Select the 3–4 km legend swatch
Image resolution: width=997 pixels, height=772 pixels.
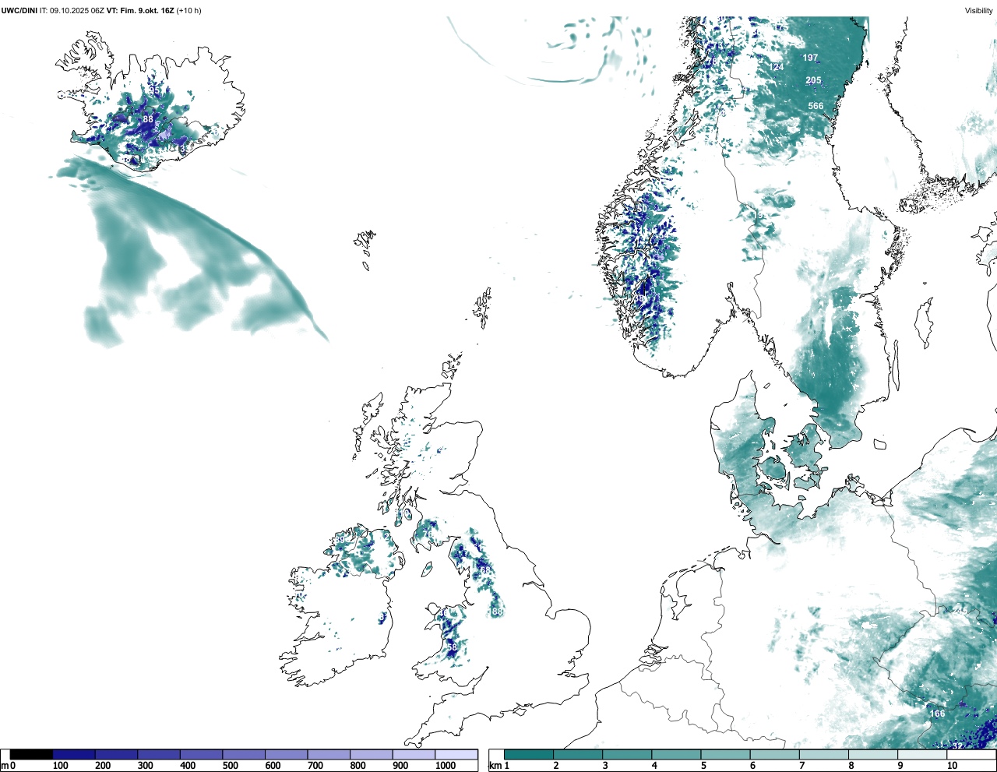627,754
